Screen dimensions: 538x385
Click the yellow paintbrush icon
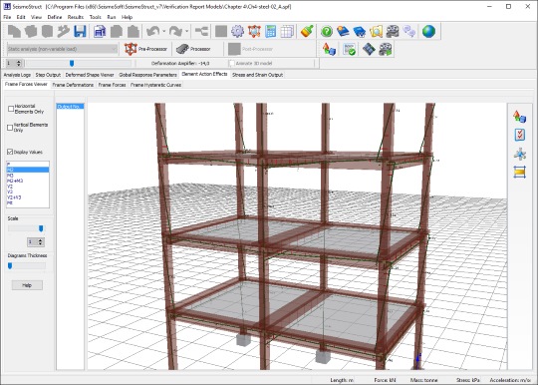pyautogui.click(x=307, y=31)
